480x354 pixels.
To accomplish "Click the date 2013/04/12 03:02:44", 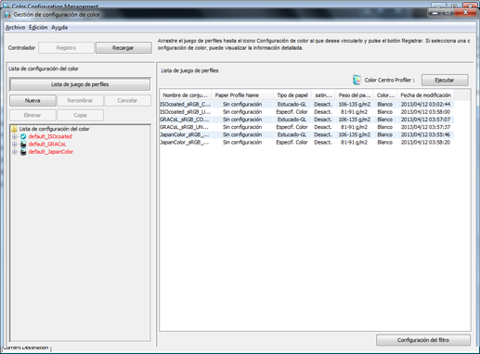I will click(x=425, y=104).
